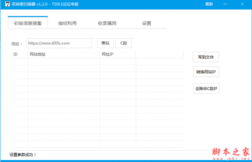Open the 指纹利用 tab

67,23
